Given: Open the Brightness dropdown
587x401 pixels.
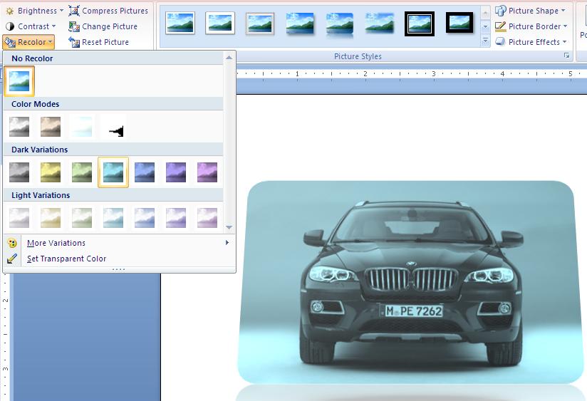Looking at the screenshot, I should [x=34, y=11].
